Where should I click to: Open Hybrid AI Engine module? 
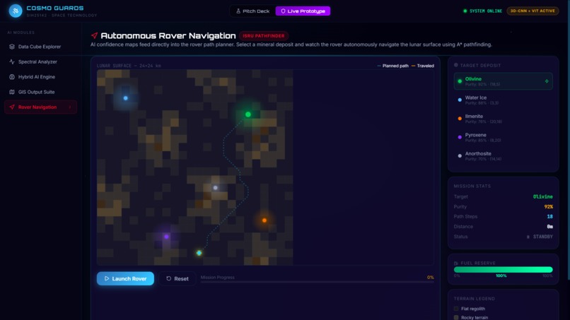(40, 77)
